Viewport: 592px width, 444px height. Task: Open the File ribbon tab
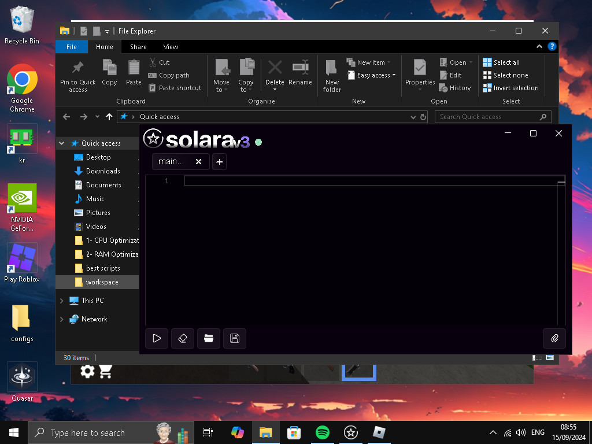(x=72, y=47)
